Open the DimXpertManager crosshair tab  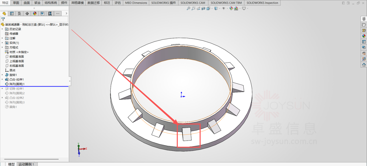click(27, 14)
